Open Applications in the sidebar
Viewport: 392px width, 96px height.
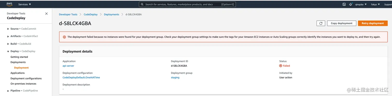[x=18, y=73]
